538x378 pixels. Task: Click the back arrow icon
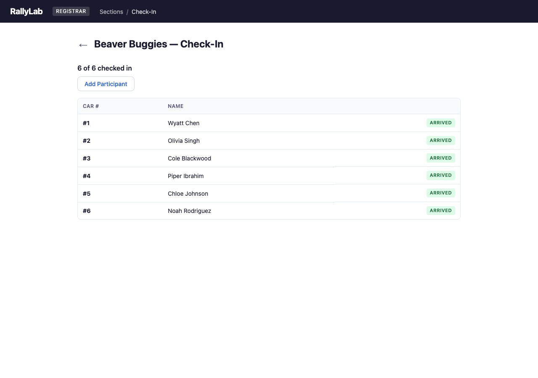pos(83,45)
